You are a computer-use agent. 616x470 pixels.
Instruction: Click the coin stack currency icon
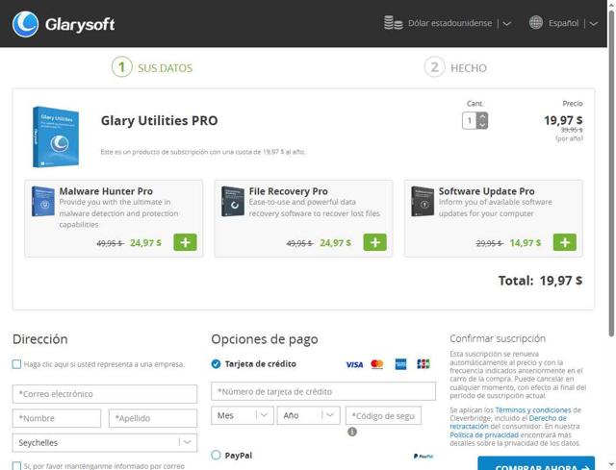click(394, 23)
